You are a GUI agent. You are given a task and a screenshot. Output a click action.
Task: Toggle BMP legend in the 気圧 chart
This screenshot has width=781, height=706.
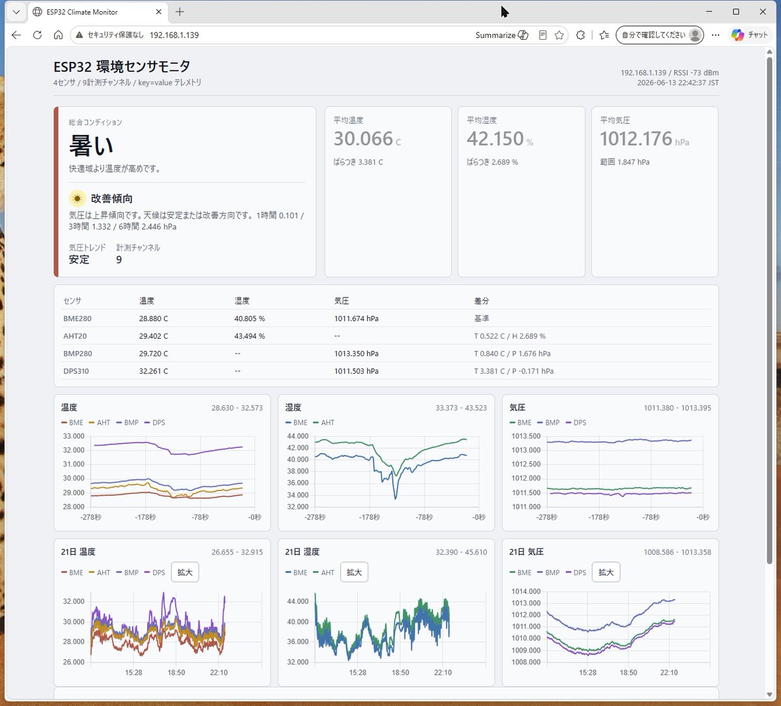pyautogui.click(x=548, y=423)
